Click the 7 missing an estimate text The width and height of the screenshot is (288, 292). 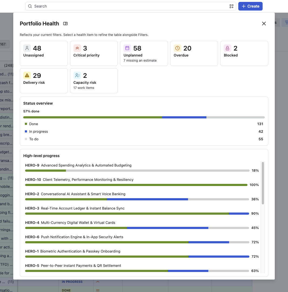pos(140,61)
